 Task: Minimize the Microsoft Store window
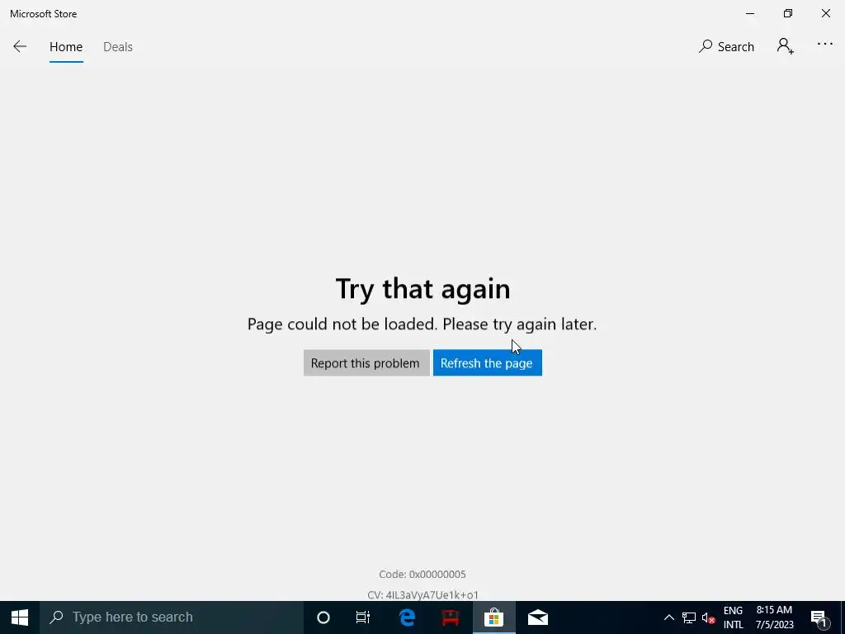click(x=749, y=13)
